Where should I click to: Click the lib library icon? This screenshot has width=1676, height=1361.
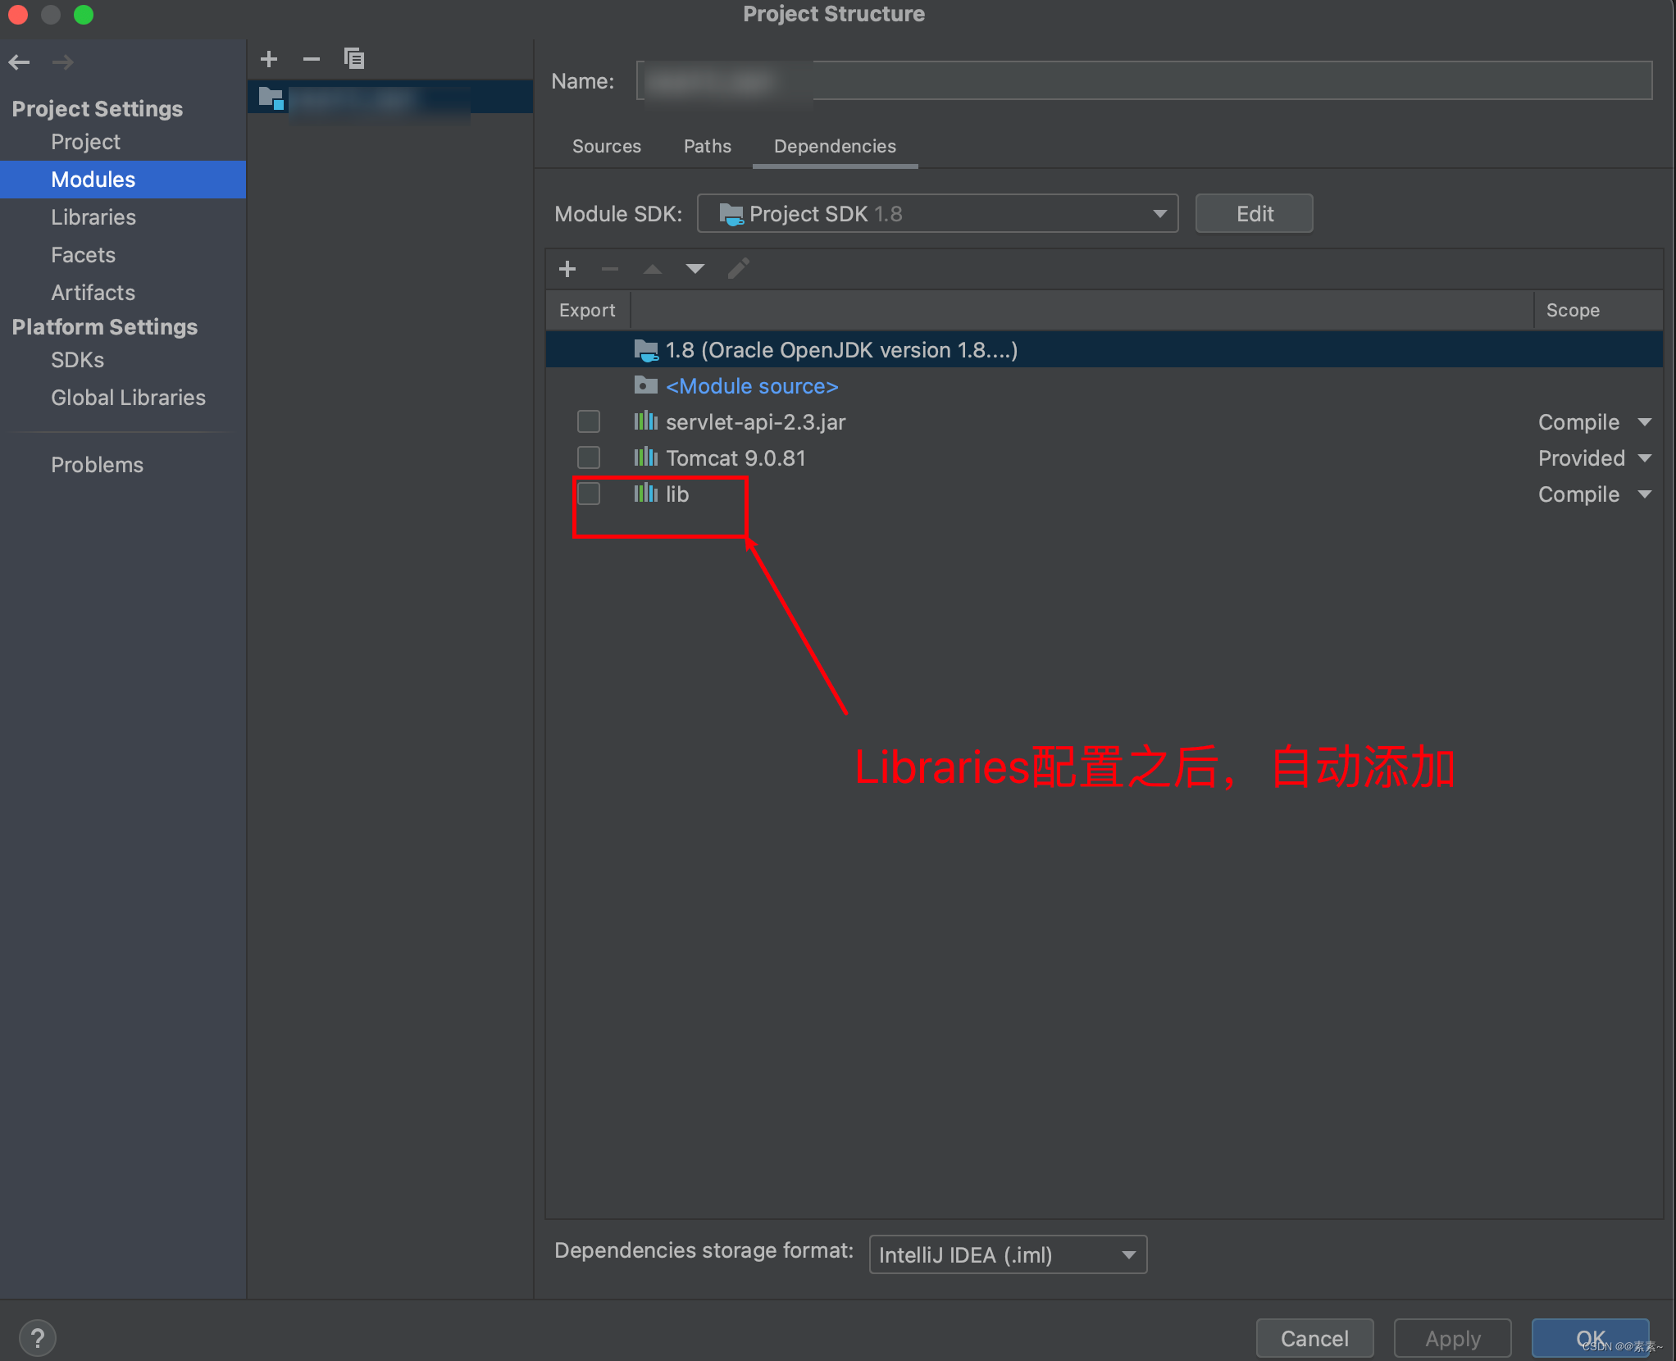(646, 494)
